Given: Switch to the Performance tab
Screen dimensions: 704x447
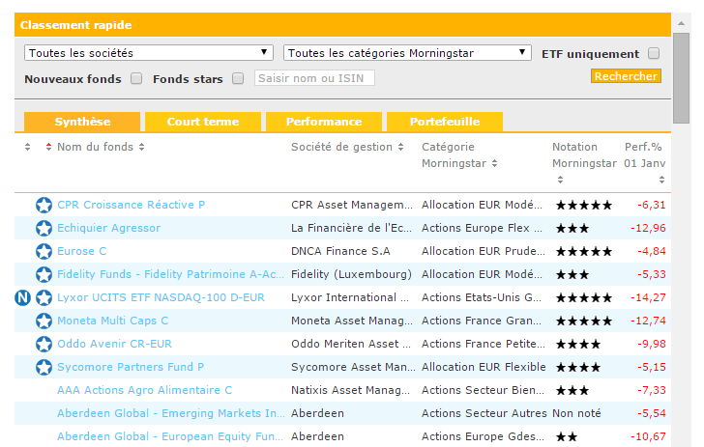Looking at the screenshot, I should (324, 122).
